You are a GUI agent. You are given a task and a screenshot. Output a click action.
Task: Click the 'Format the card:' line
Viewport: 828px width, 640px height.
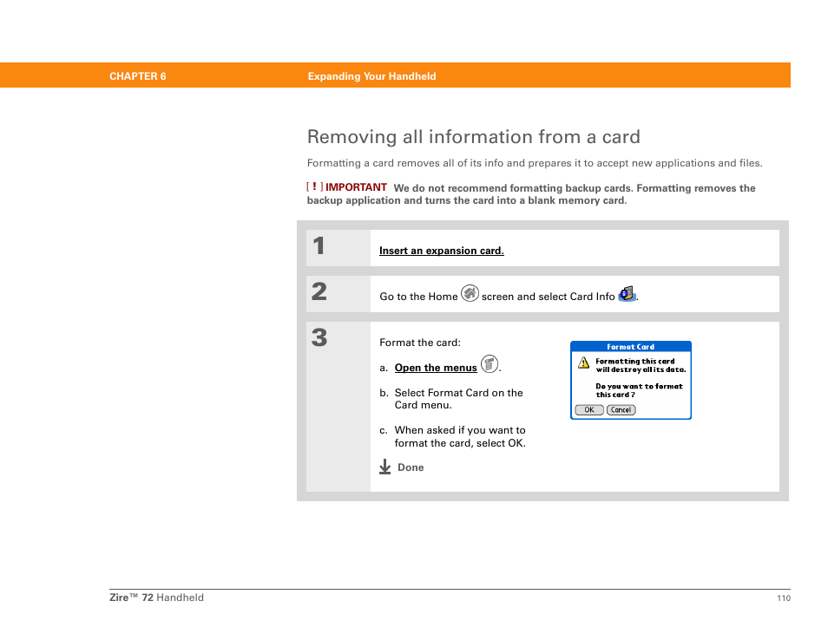(420, 343)
